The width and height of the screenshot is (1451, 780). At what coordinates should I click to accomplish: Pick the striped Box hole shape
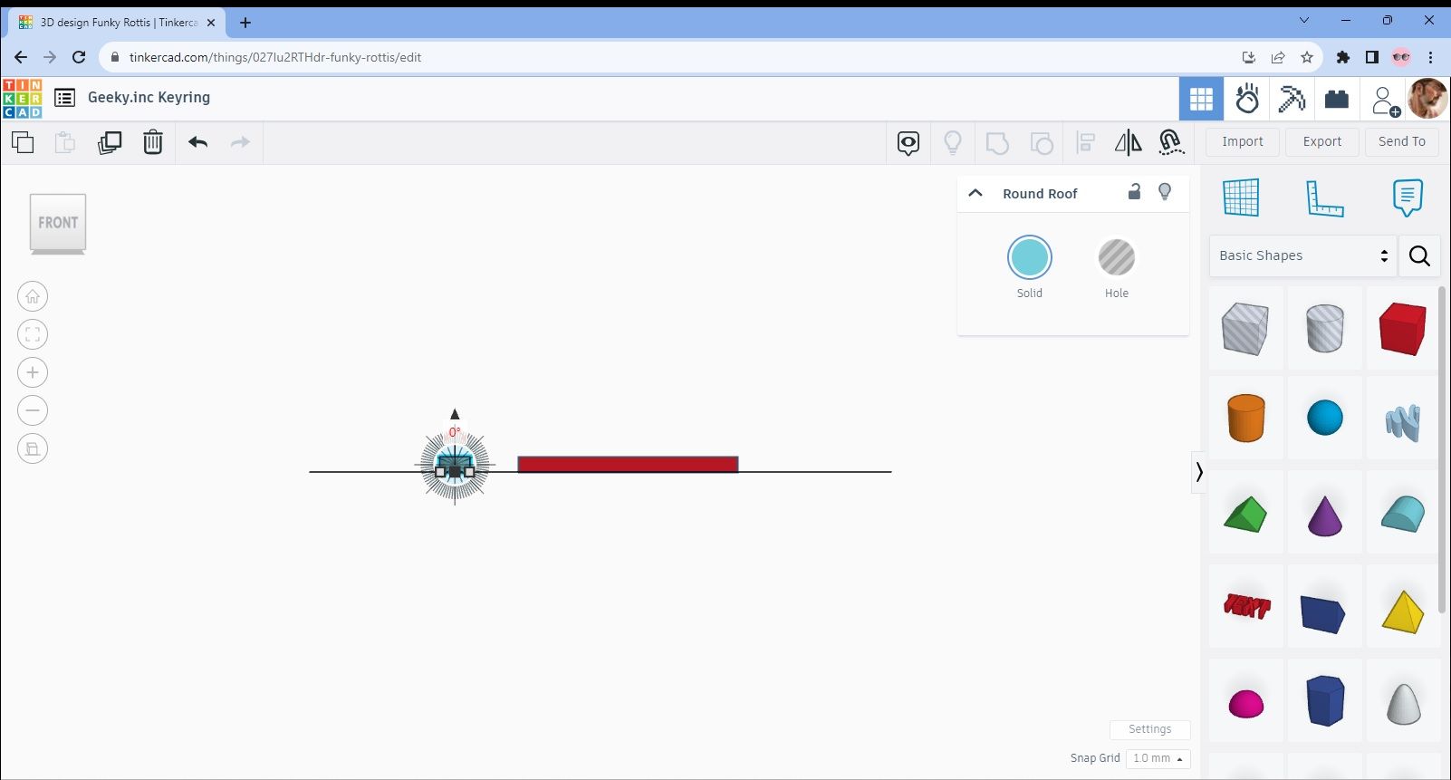[1245, 328]
